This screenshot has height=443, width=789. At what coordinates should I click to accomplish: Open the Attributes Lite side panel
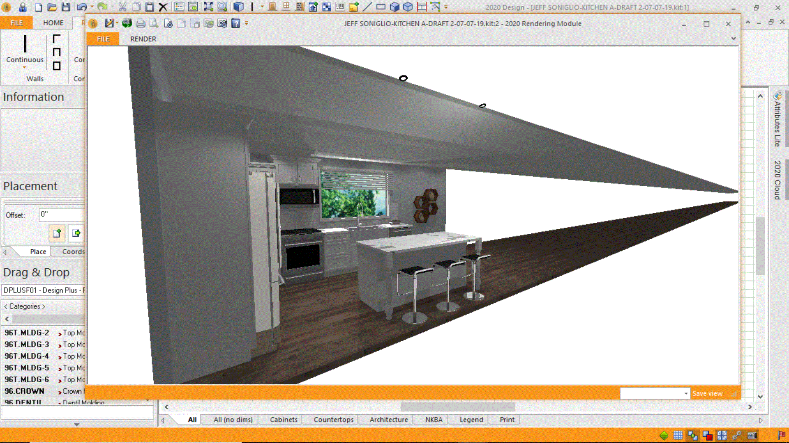(777, 119)
